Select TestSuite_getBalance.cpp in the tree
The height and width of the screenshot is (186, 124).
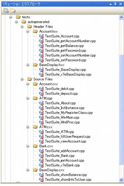64,46
